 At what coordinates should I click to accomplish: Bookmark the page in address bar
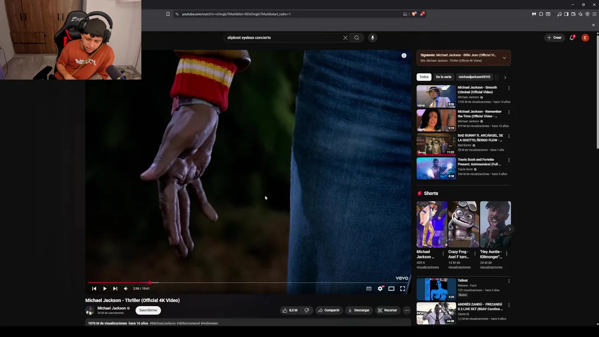tap(168, 14)
